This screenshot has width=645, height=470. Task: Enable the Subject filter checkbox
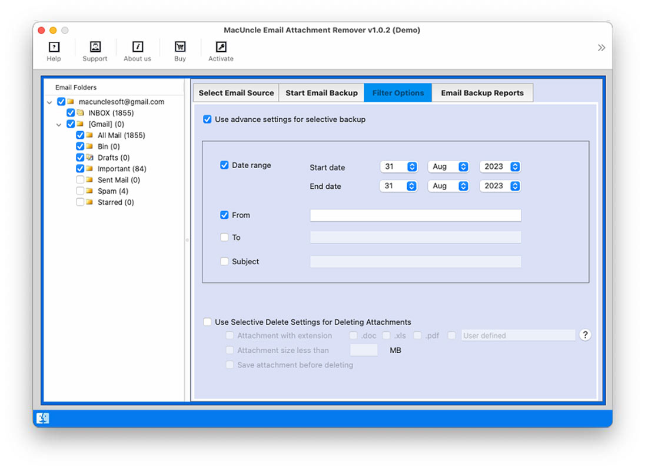(x=224, y=261)
